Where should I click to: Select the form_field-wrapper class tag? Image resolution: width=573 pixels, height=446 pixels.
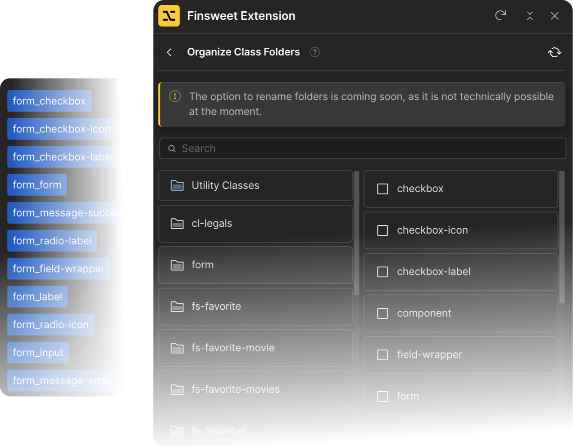tap(59, 269)
